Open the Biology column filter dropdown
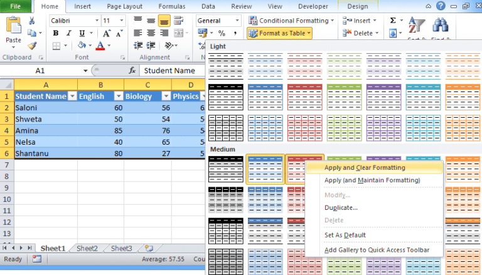The width and height of the screenshot is (482, 275). pos(166,96)
